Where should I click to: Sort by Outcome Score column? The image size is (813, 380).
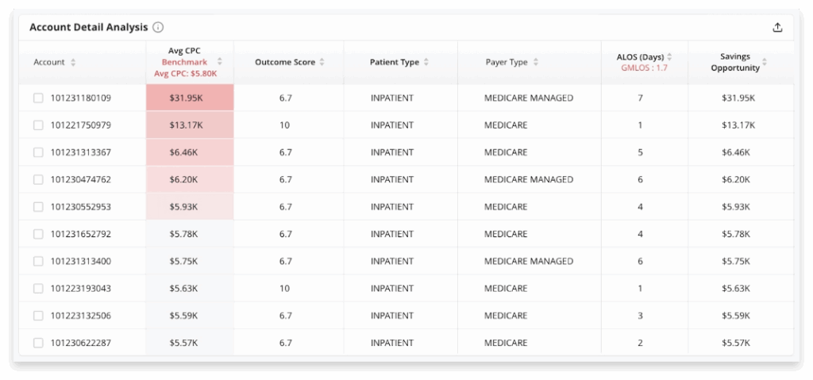click(x=322, y=63)
